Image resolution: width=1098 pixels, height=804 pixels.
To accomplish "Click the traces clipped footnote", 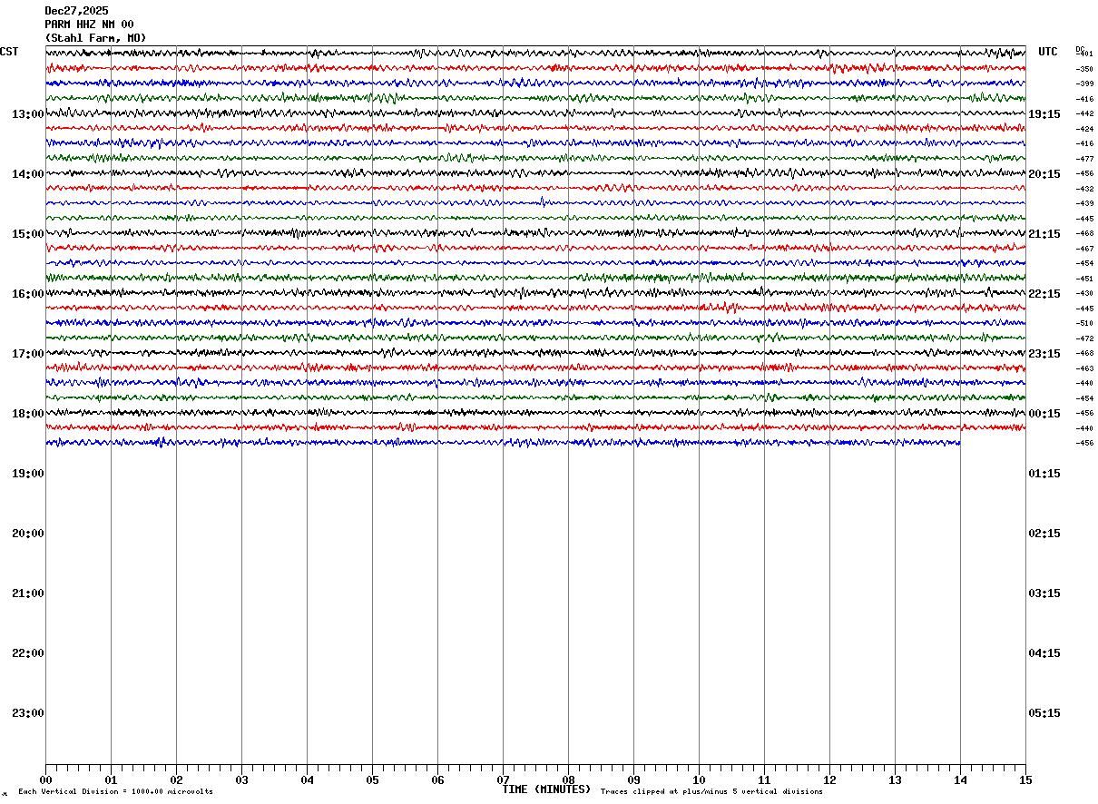I will coord(711,791).
